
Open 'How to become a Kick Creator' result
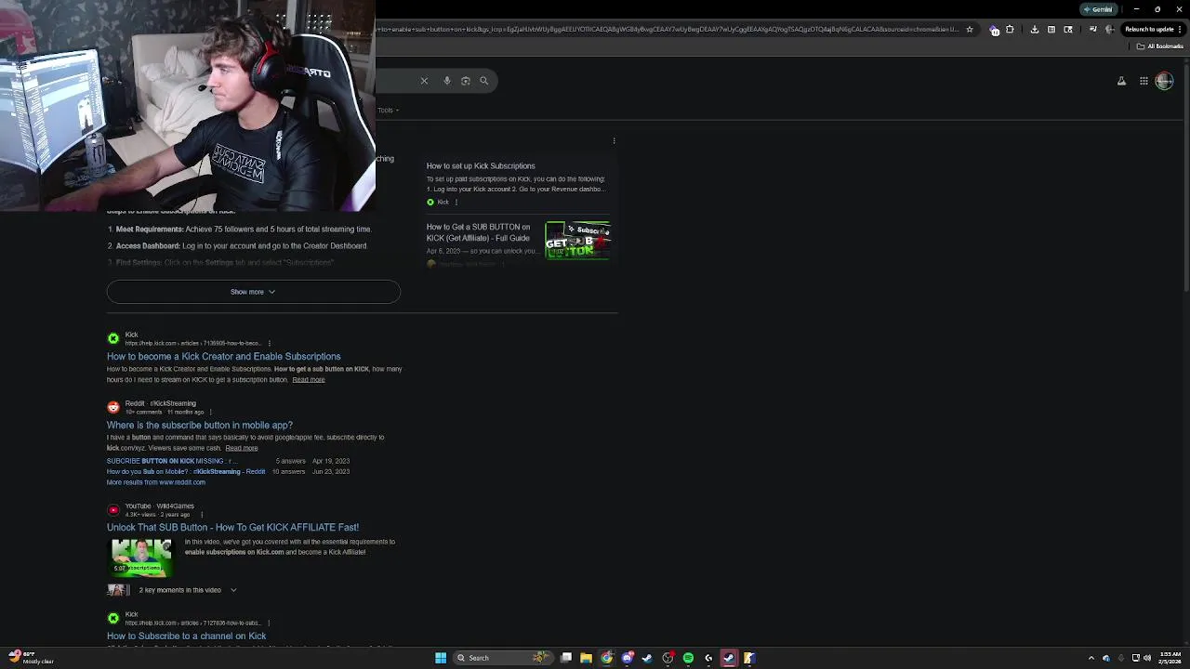224,357
